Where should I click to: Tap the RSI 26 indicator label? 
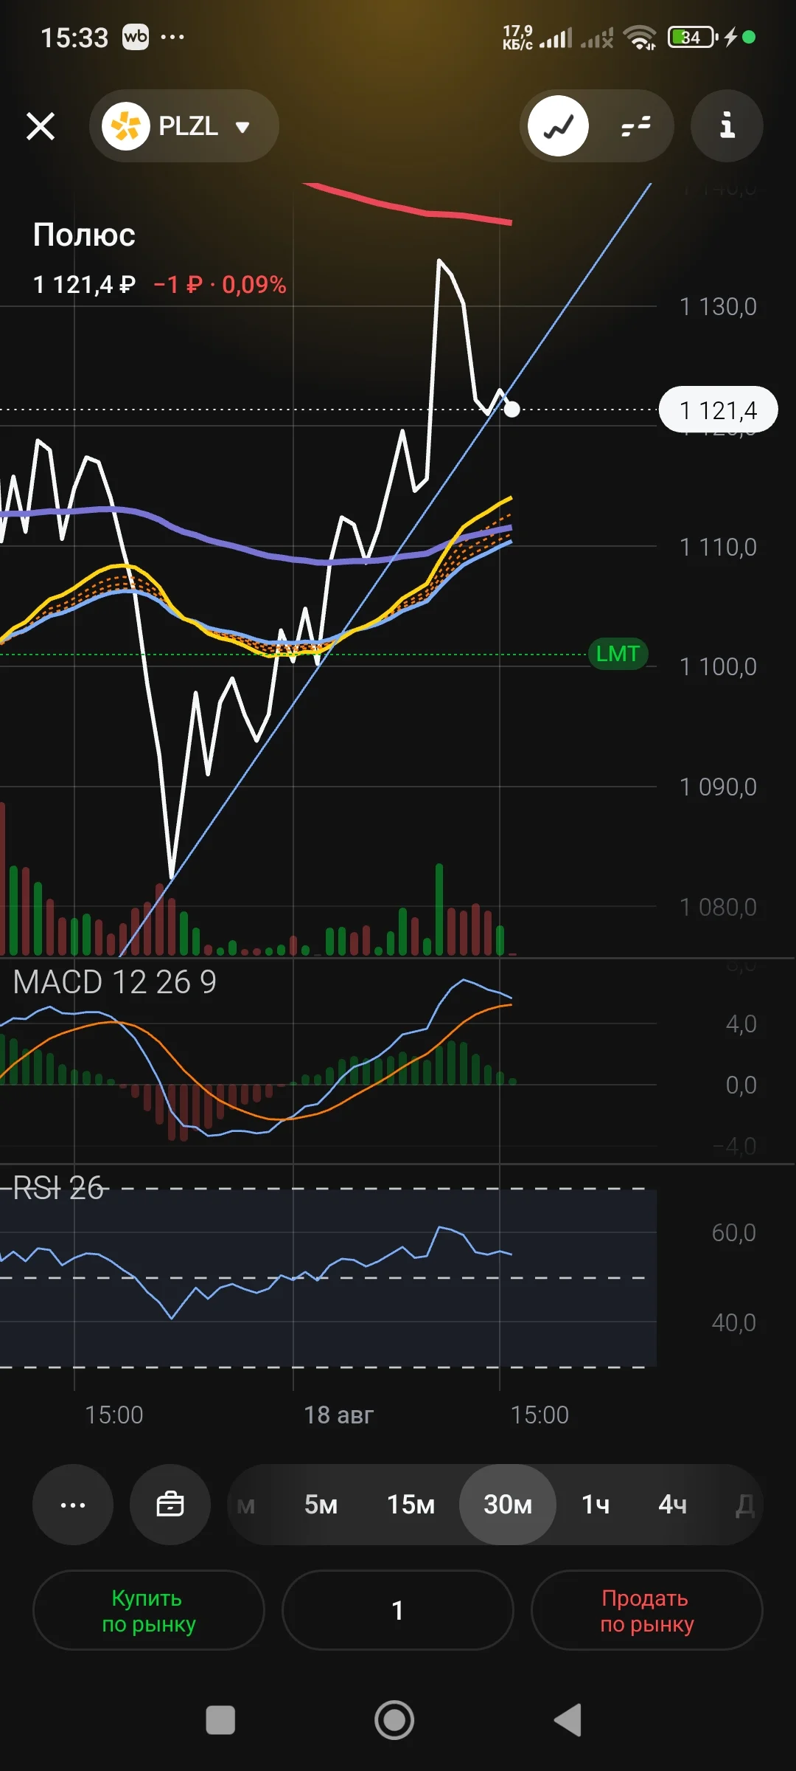click(x=58, y=1188)
